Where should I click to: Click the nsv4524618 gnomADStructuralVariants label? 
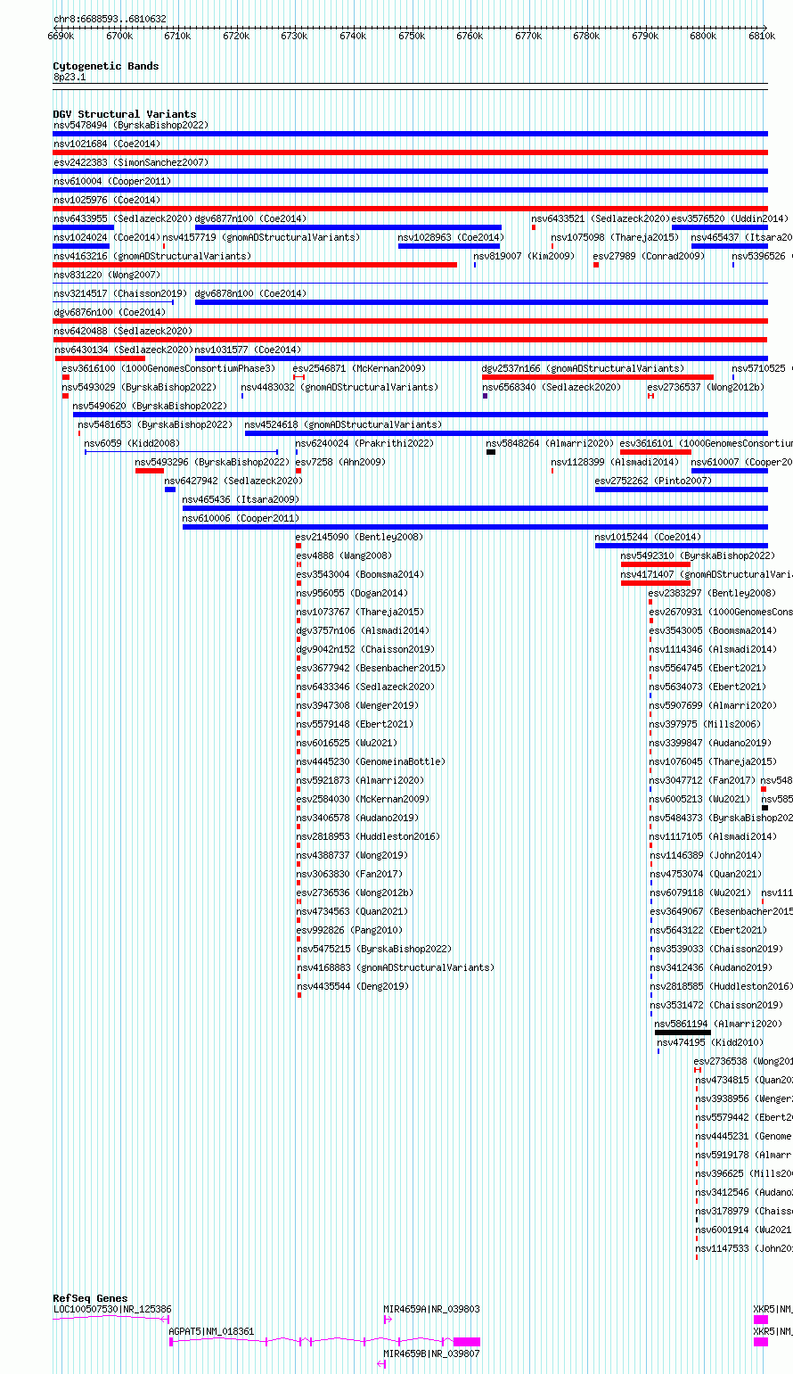pyautogui.click(x=343, y=424)
